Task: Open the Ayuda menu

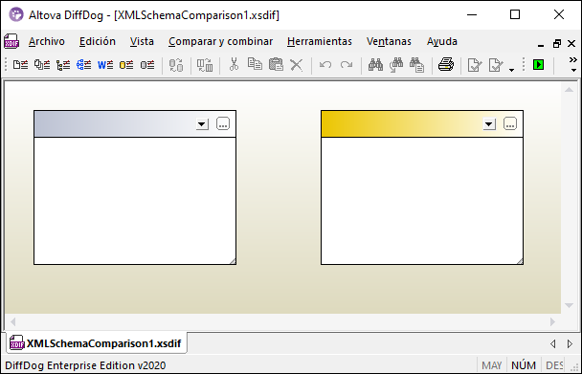Action: click(x=442, y=41)
